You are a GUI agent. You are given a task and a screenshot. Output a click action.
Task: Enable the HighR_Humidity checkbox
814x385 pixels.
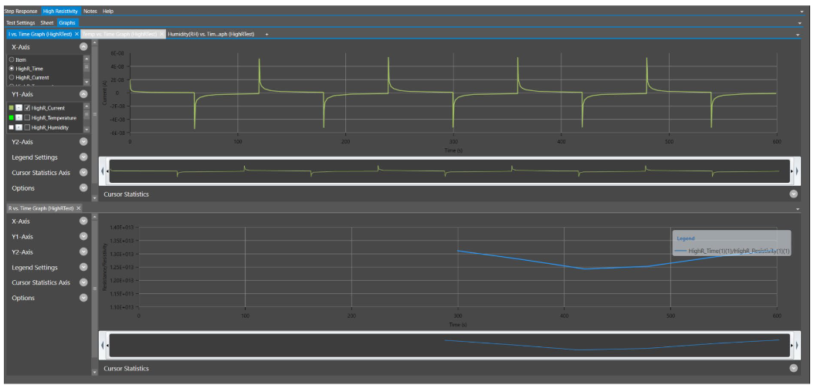click(x=27, y=127)
